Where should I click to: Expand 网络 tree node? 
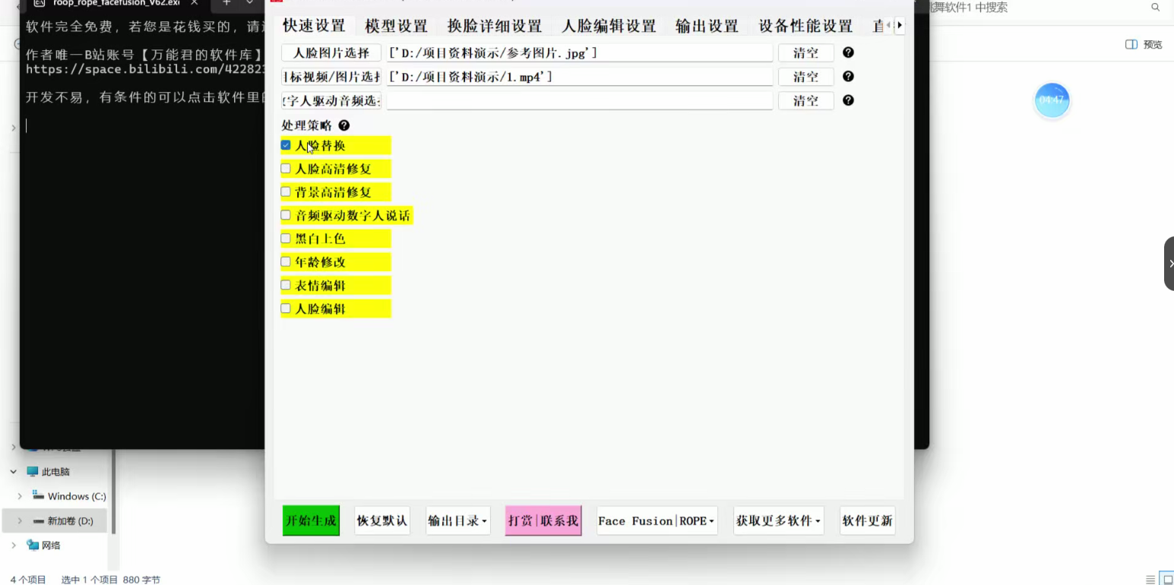tap(14, 545)
